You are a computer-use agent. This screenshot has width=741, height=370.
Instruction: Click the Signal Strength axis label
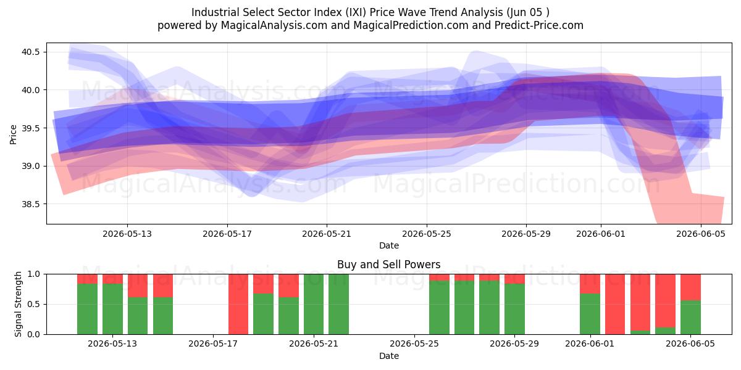click(19, 304)
